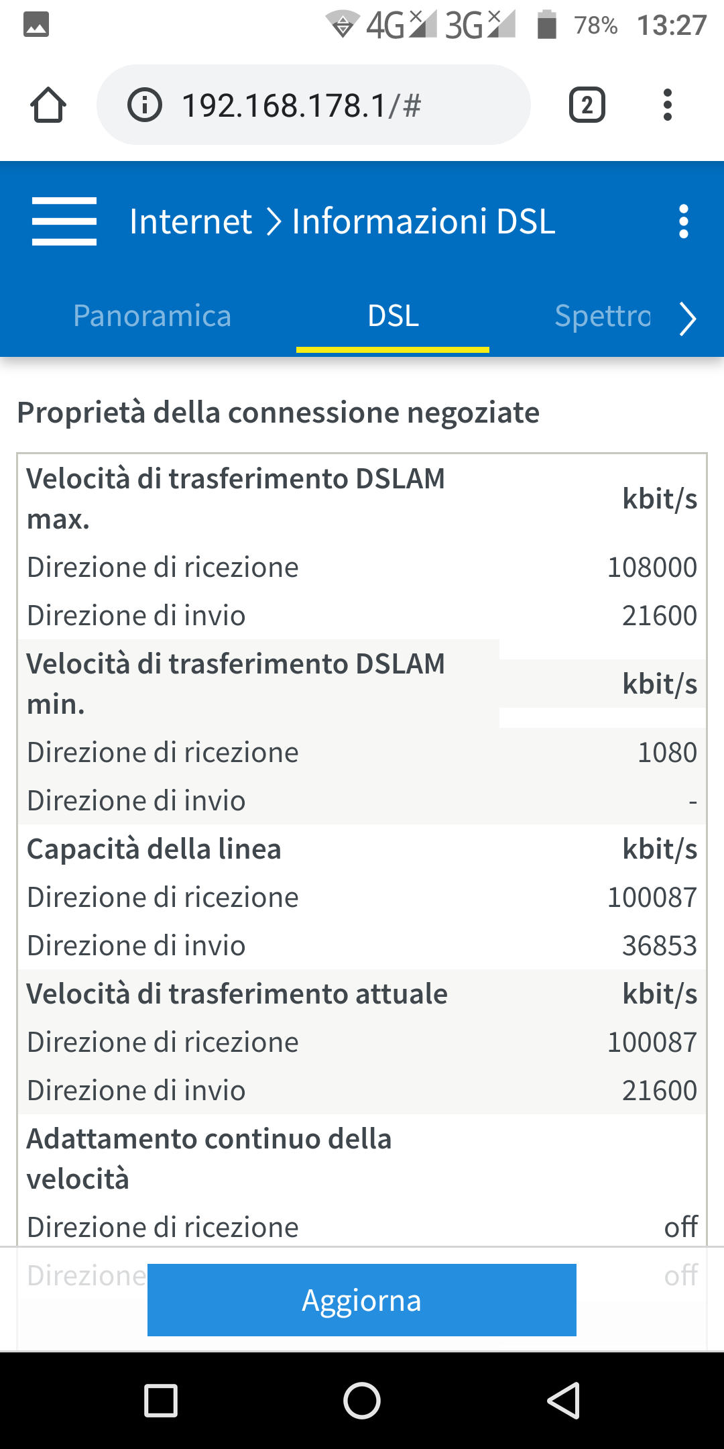724x1449 pixels.
Task: Open Chrome's three-dot overflow menu
Action: (667, 105)
